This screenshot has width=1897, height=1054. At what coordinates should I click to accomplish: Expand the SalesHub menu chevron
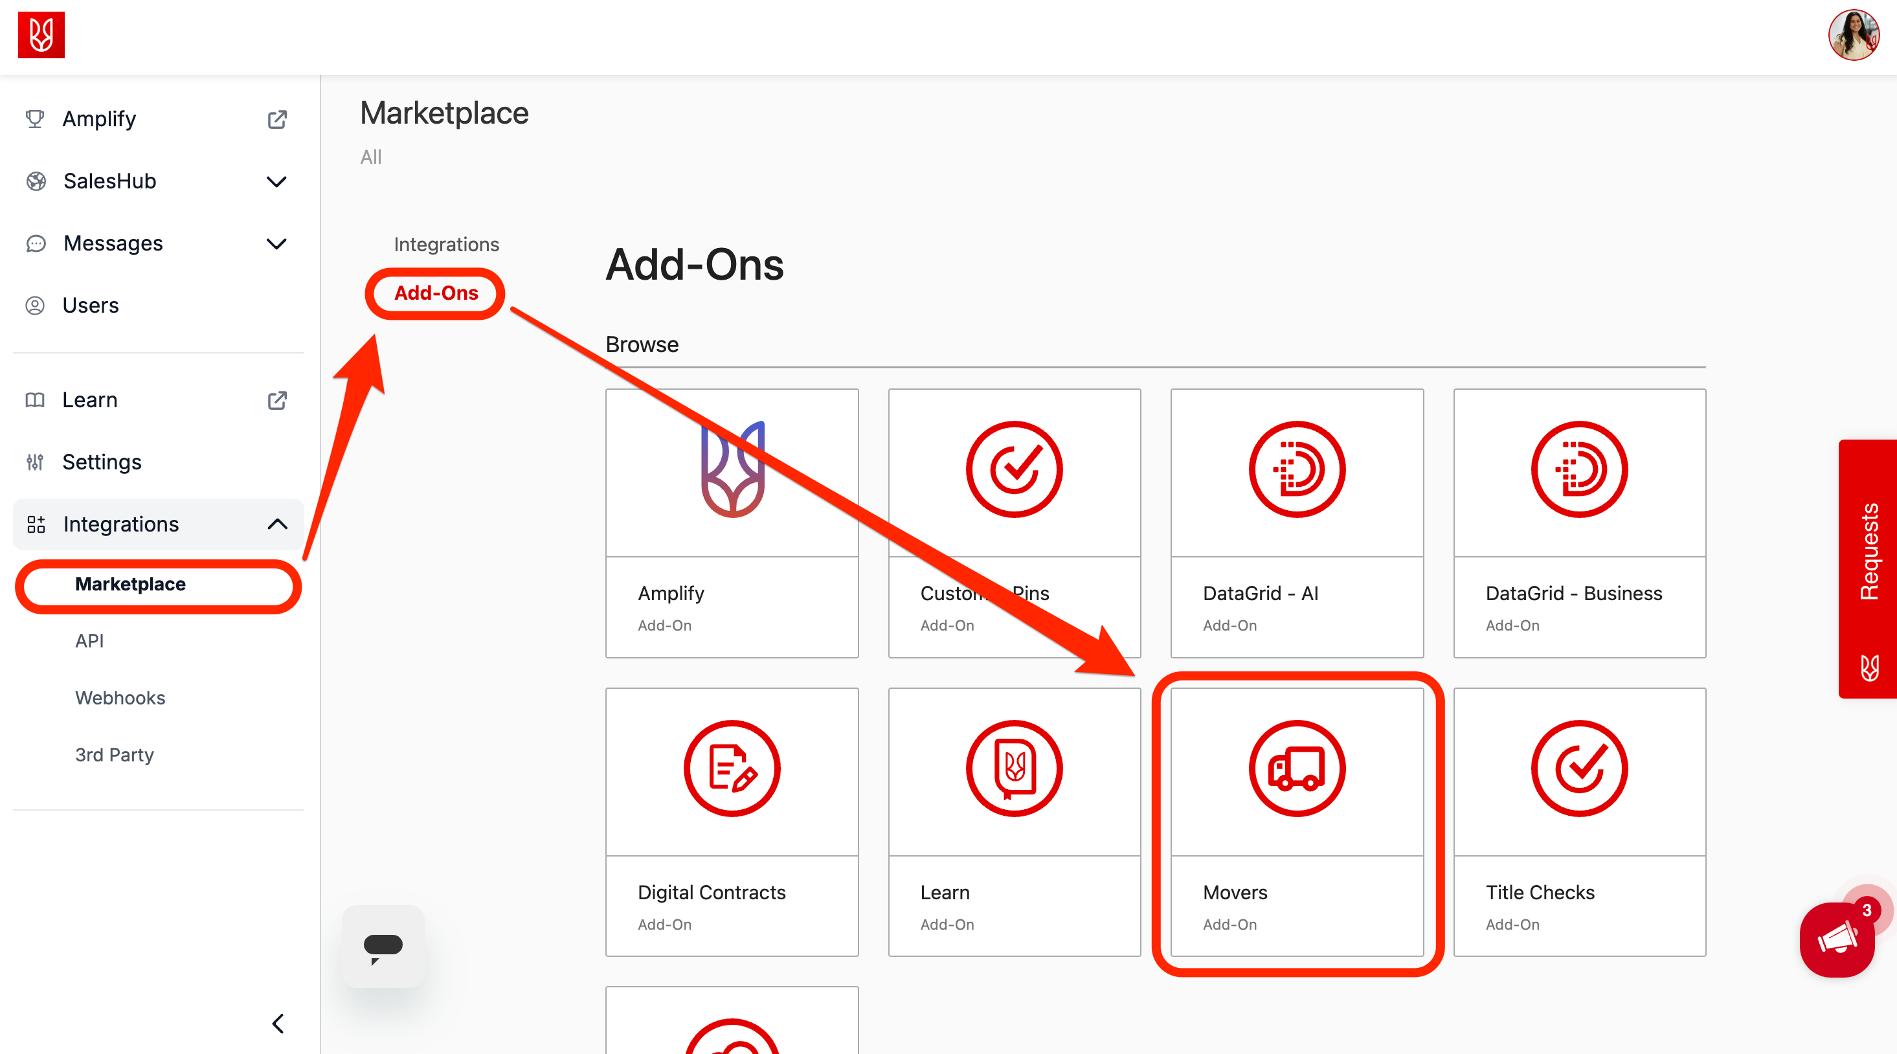[x=276, y=181]
